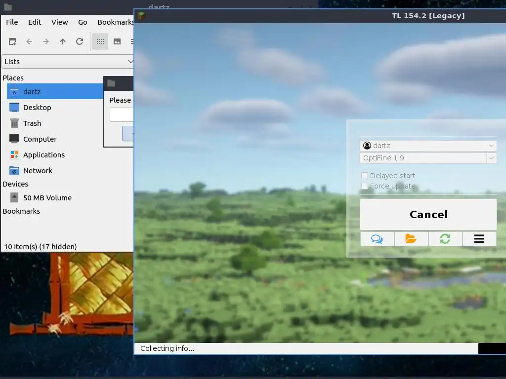Click the desktop panel folder icon at top-left
The height and width of the screenshot is (379, 506).
[x=8, y=7]
